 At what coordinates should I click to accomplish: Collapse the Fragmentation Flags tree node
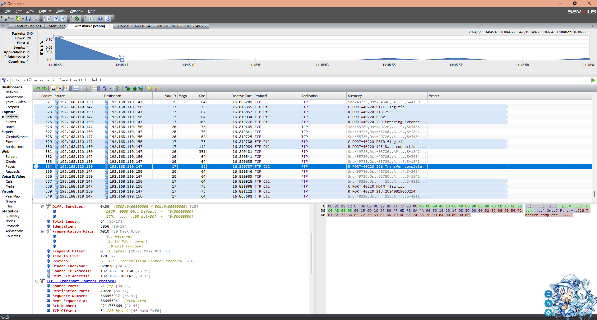[x=43, y=231]
